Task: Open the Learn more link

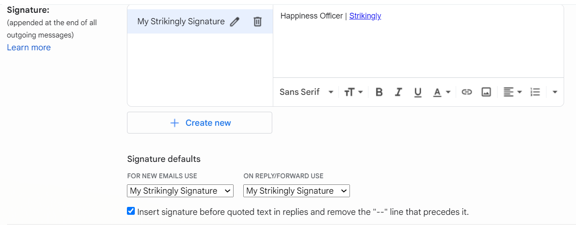Action: click(x=29, y=48)
